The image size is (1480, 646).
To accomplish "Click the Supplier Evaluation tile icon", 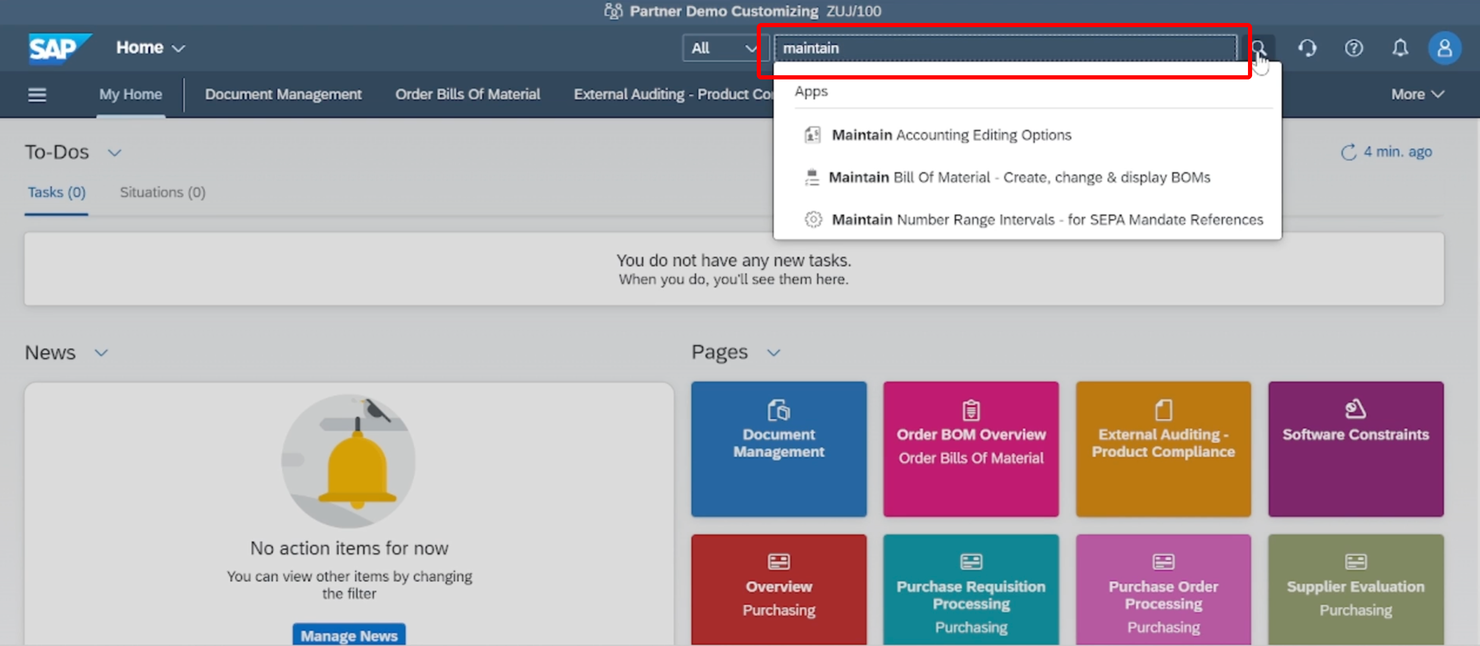I will 1355,561.
